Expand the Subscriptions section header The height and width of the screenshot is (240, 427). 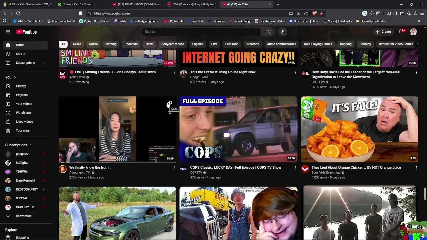point(19,145)
